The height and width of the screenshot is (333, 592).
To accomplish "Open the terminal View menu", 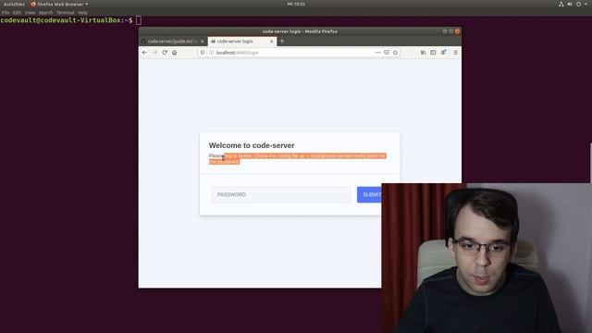I will [30, 12].
